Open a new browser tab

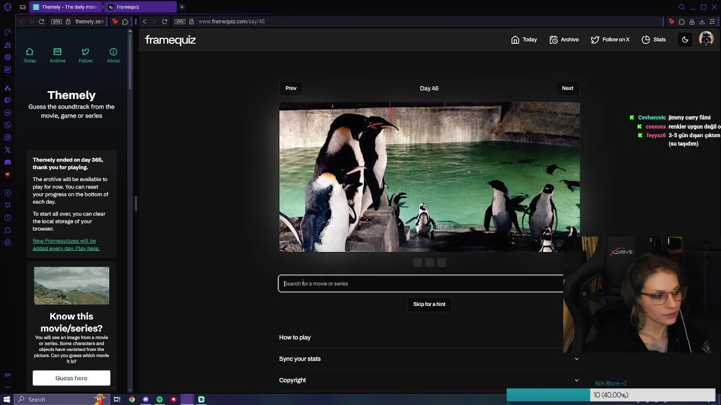182,7
